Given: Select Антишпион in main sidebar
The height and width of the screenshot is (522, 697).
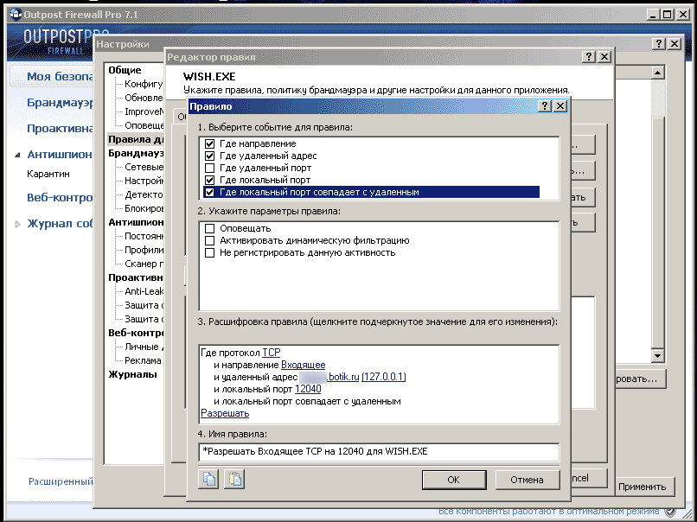Looking at the screenshot, I should coord(60,155).
